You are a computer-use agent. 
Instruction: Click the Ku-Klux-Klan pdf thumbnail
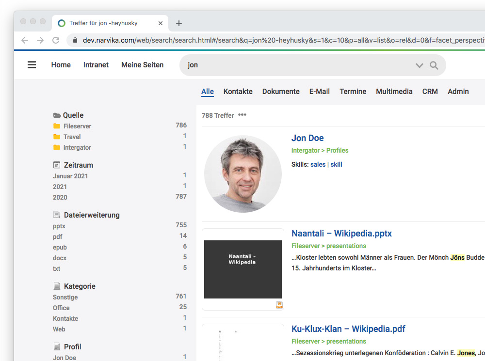click(243, 343)
